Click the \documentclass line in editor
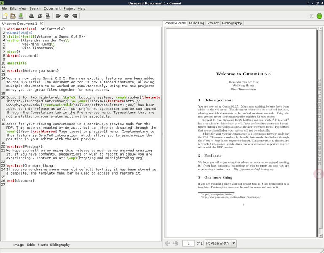 [x=35, y=29]
